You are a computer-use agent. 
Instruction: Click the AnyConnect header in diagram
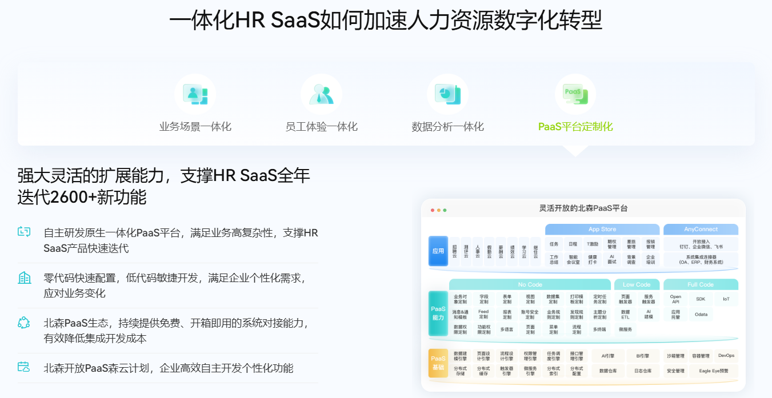pos(701,230)
